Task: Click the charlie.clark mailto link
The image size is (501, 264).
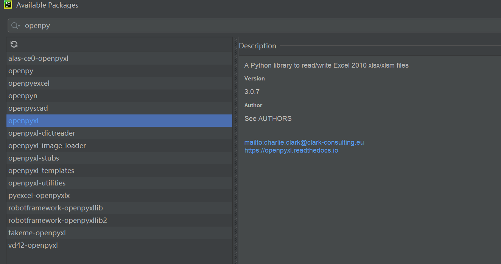Action: click(x=304, y=142)
